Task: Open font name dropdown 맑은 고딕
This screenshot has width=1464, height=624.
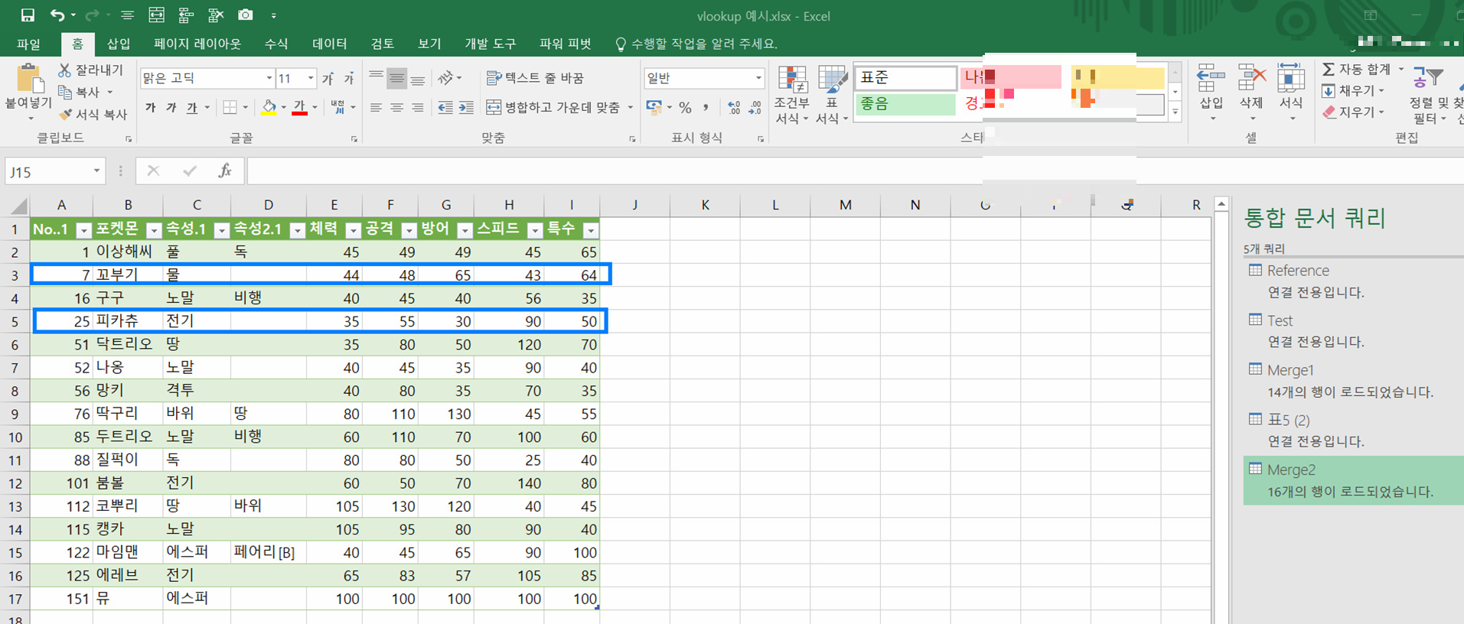Action: pos(269,78)
